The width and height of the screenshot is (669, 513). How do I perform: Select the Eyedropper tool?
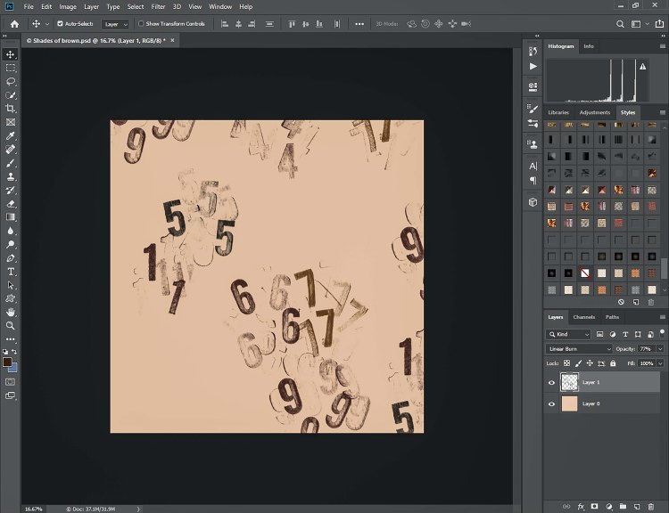(x=11, y=136)
